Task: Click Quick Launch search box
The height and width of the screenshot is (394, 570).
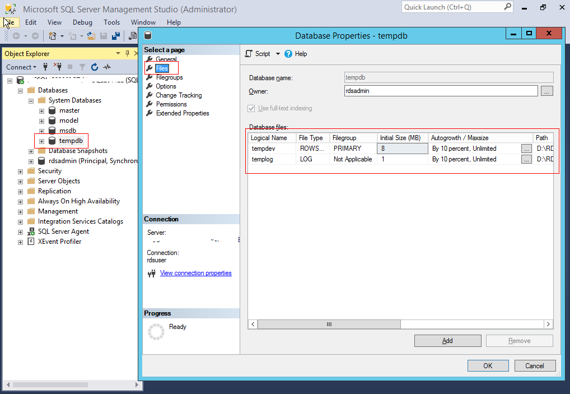Action: pyautogui.click(x=457, y=7)
